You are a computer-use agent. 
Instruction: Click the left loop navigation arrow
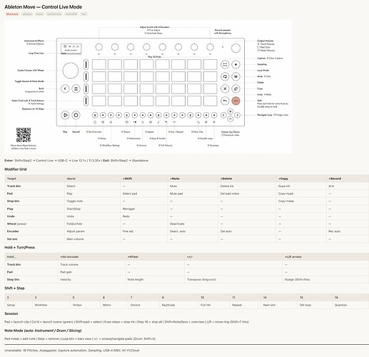click(x=223, y=115)
